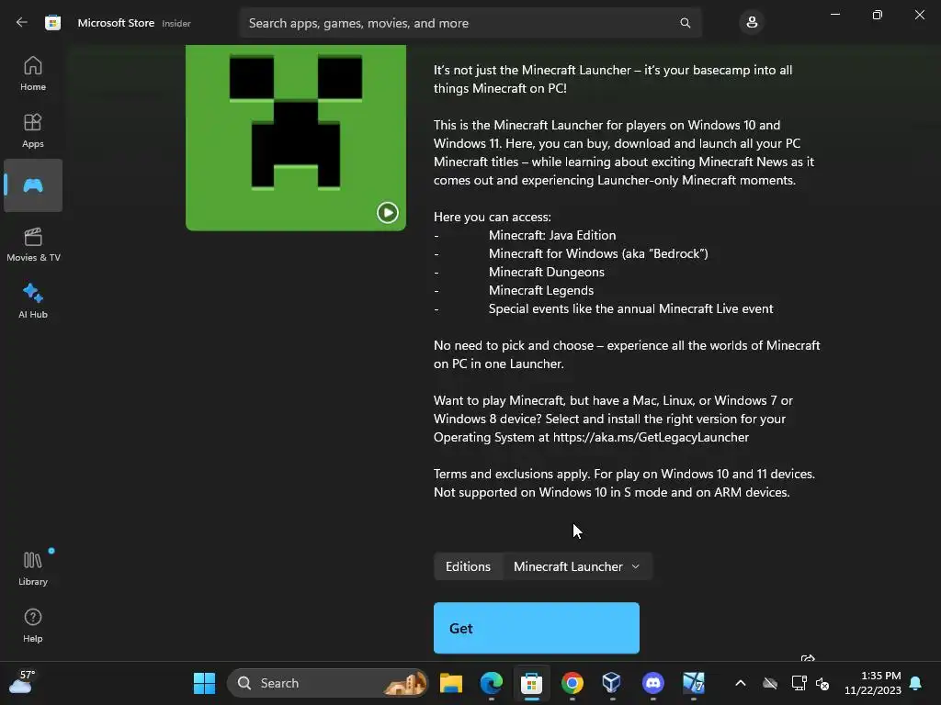941x705 pixels.
Task: Click the 'Minecraft Legends' text line
Action: click(541, 290)
